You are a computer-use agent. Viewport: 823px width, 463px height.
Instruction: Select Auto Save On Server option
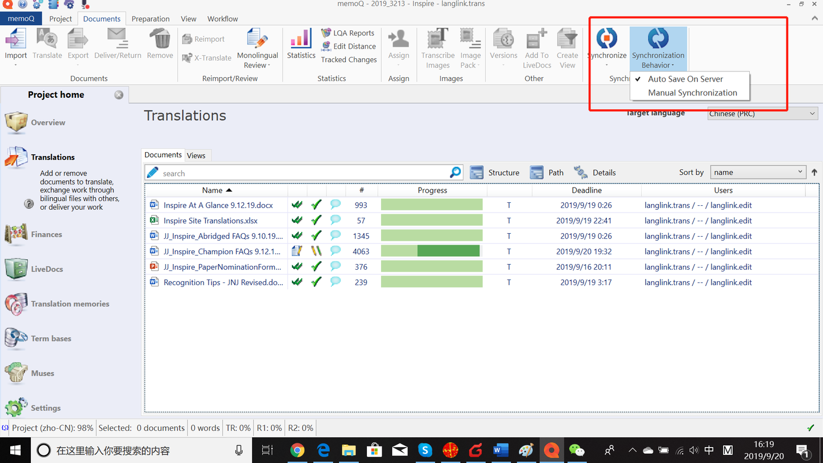click(x=685, y=79)
